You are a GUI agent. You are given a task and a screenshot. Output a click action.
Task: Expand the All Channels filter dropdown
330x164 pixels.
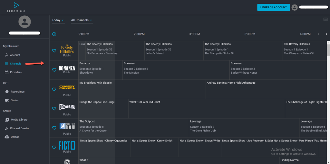[x=82, y=20]
